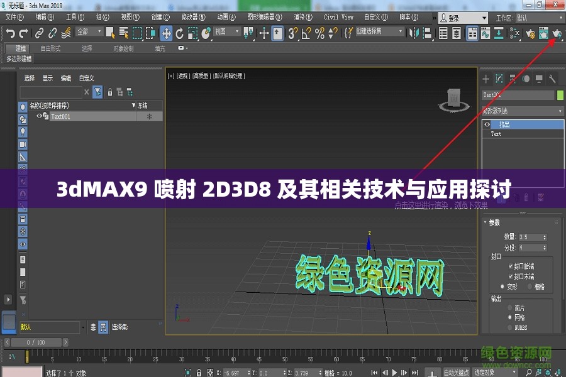
Task: Click the name column sort arrow
Action: 133,106
